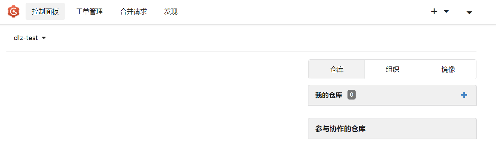Switch to the 仓库 tab
The image size is (496, 150).
pos(336,69)
